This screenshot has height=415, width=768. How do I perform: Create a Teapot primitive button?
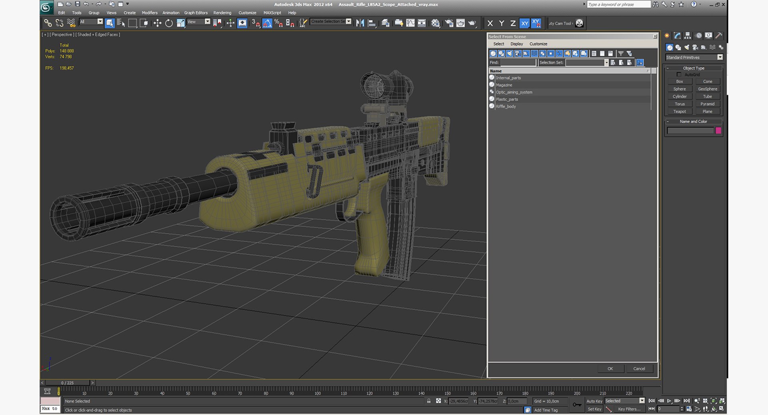[680, 112]
